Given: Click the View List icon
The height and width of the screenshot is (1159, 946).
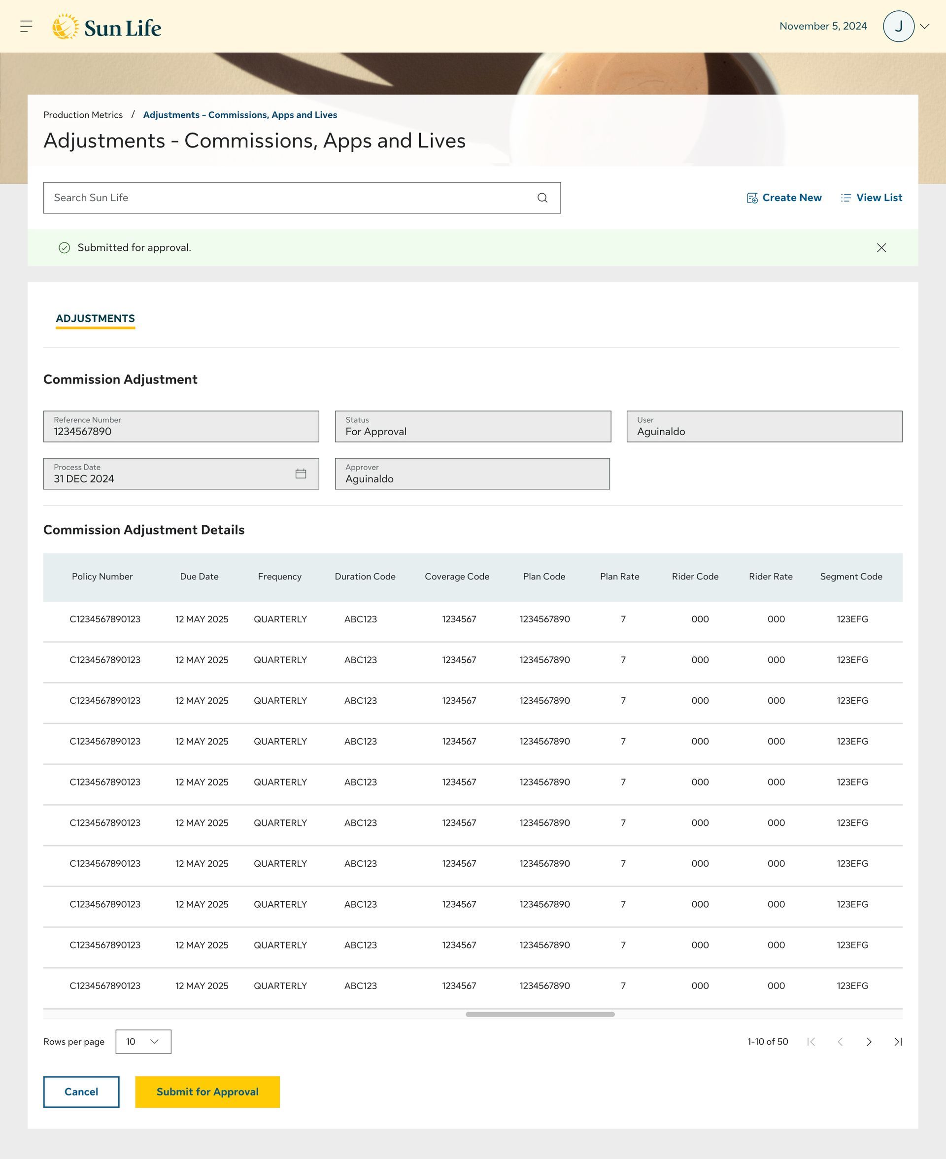Looking at the screenshot, I should pyautogui.click(x=845, y=198).
